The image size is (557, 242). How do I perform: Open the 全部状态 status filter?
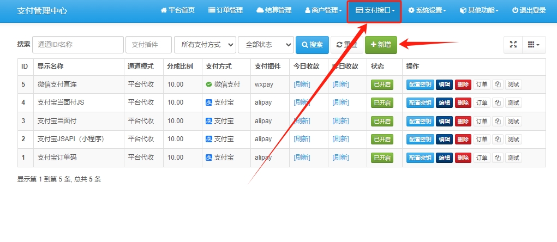[x=266, y=45]
